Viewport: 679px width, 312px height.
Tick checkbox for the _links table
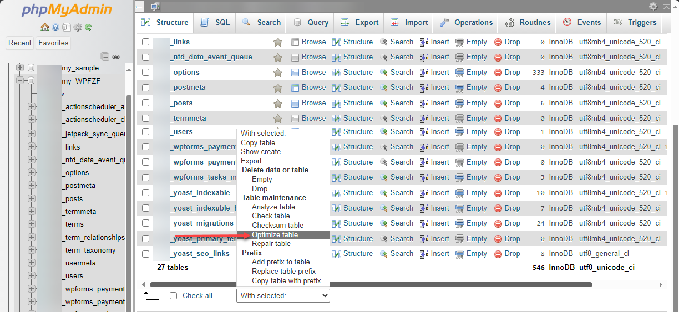click(145, 42)
